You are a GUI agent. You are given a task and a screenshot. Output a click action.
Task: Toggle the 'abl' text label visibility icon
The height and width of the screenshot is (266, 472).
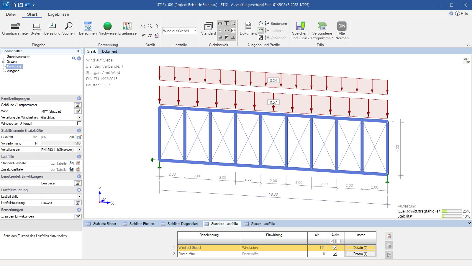[233, 30]
